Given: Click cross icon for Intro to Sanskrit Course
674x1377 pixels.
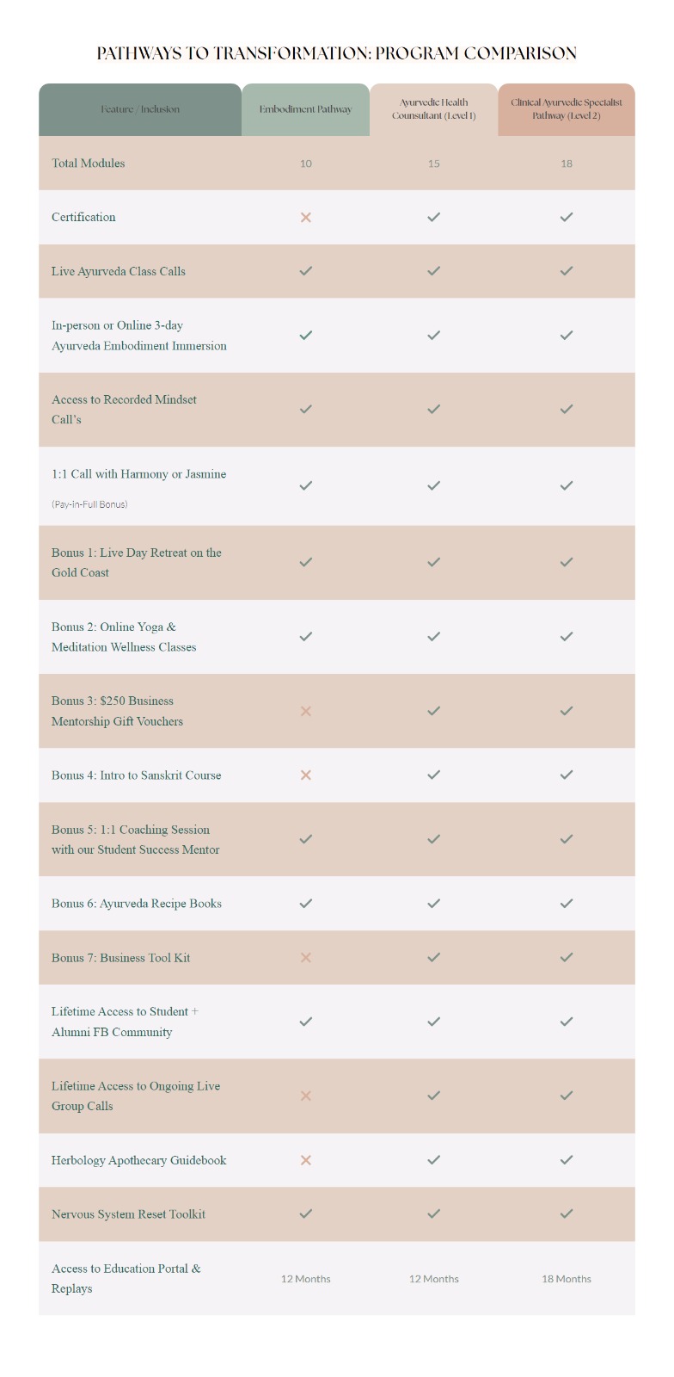Looking at the screenshot, I should pyautogui.click(x=305, y=775).
